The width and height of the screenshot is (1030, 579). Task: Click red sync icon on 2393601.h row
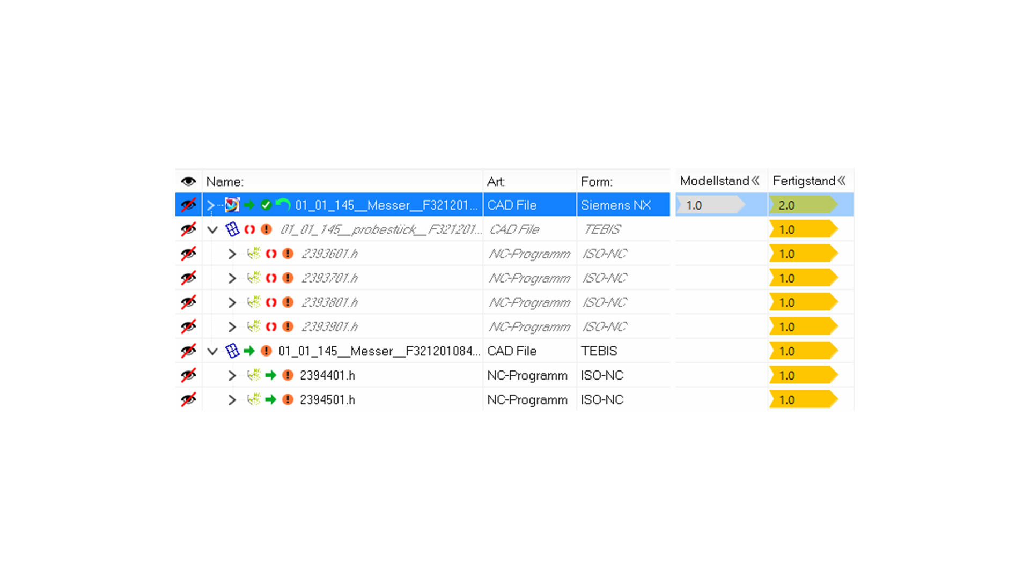click(271, 254)
